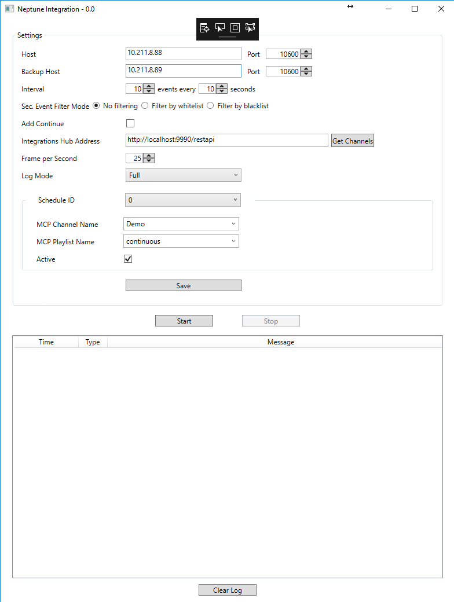Expand the Schedule ID combo box
The height and width of the screenshot is (602, 454).
(x=183, y=200)
